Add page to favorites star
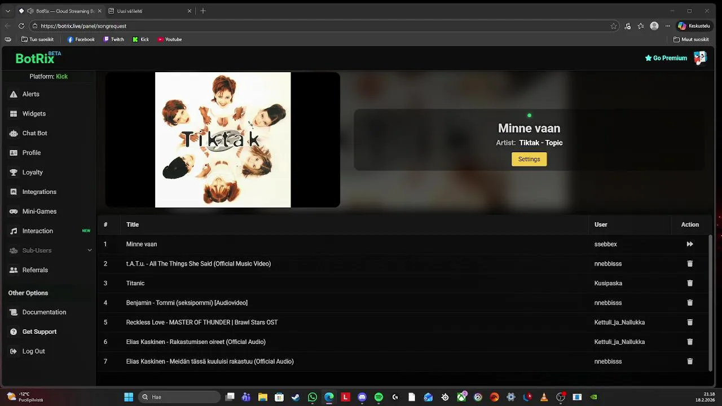The height and width of the screenshot is (406, 722). click(613, 26)
